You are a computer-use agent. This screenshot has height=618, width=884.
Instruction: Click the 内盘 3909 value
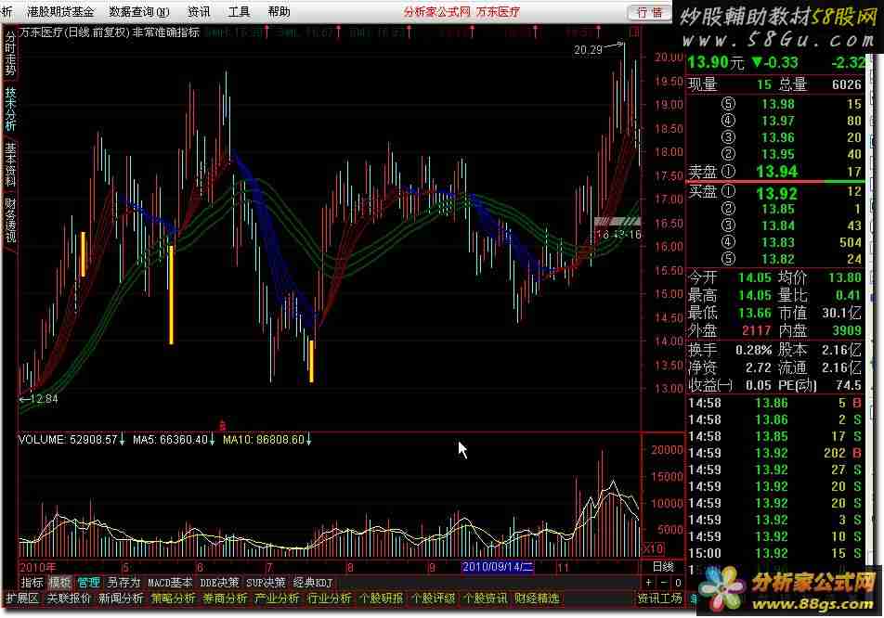(846, 330)
